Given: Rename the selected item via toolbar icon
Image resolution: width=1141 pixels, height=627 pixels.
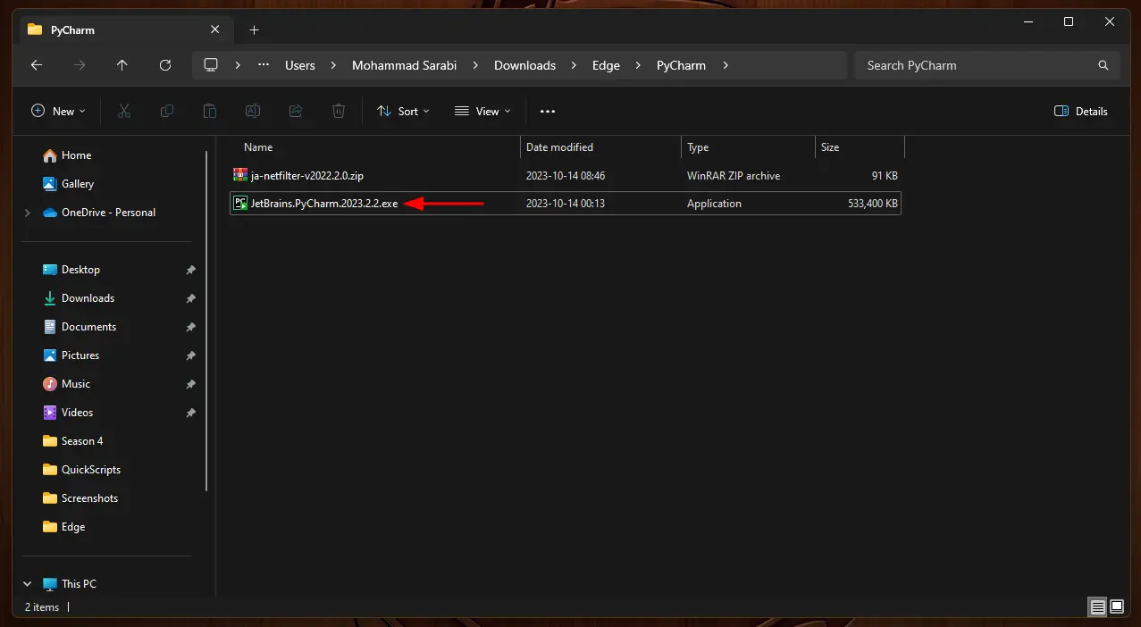Looking at the screenshot, I should click(253, 111).
